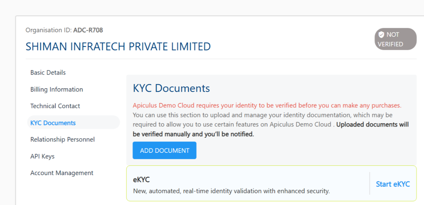Screen dimensions: 424x205
Task: Start eKYC identity validation
Action: 393,184
